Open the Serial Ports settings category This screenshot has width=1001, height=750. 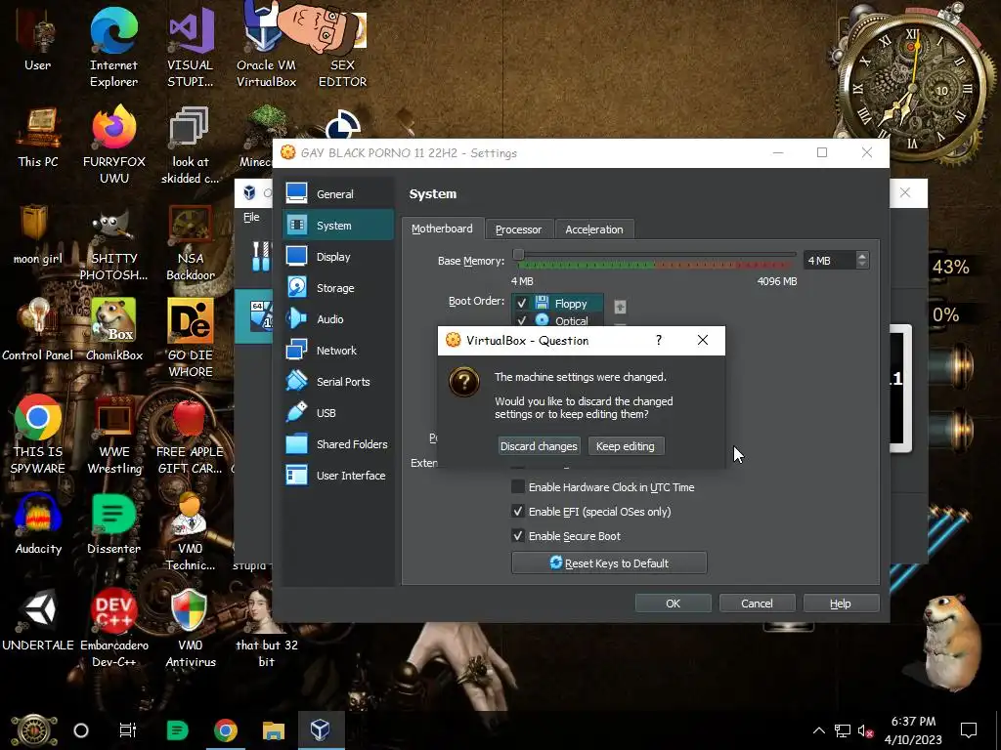(338, 382)
